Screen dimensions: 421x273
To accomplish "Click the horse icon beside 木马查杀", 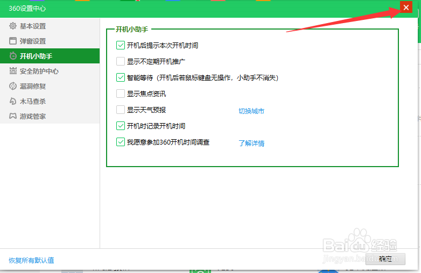I will (12, 101).
